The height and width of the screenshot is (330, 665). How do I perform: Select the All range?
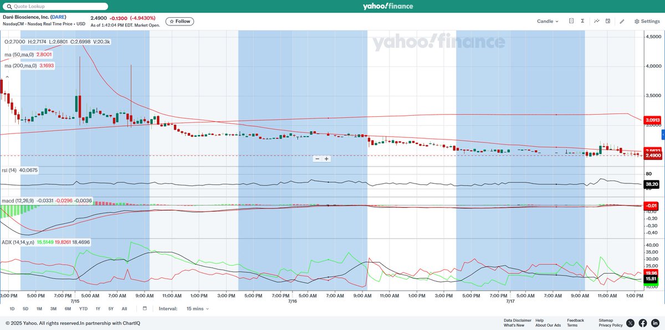[x=124, y=308]
